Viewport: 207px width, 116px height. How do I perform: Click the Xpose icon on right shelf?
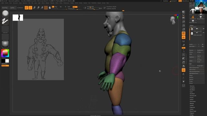pos(183,86)
